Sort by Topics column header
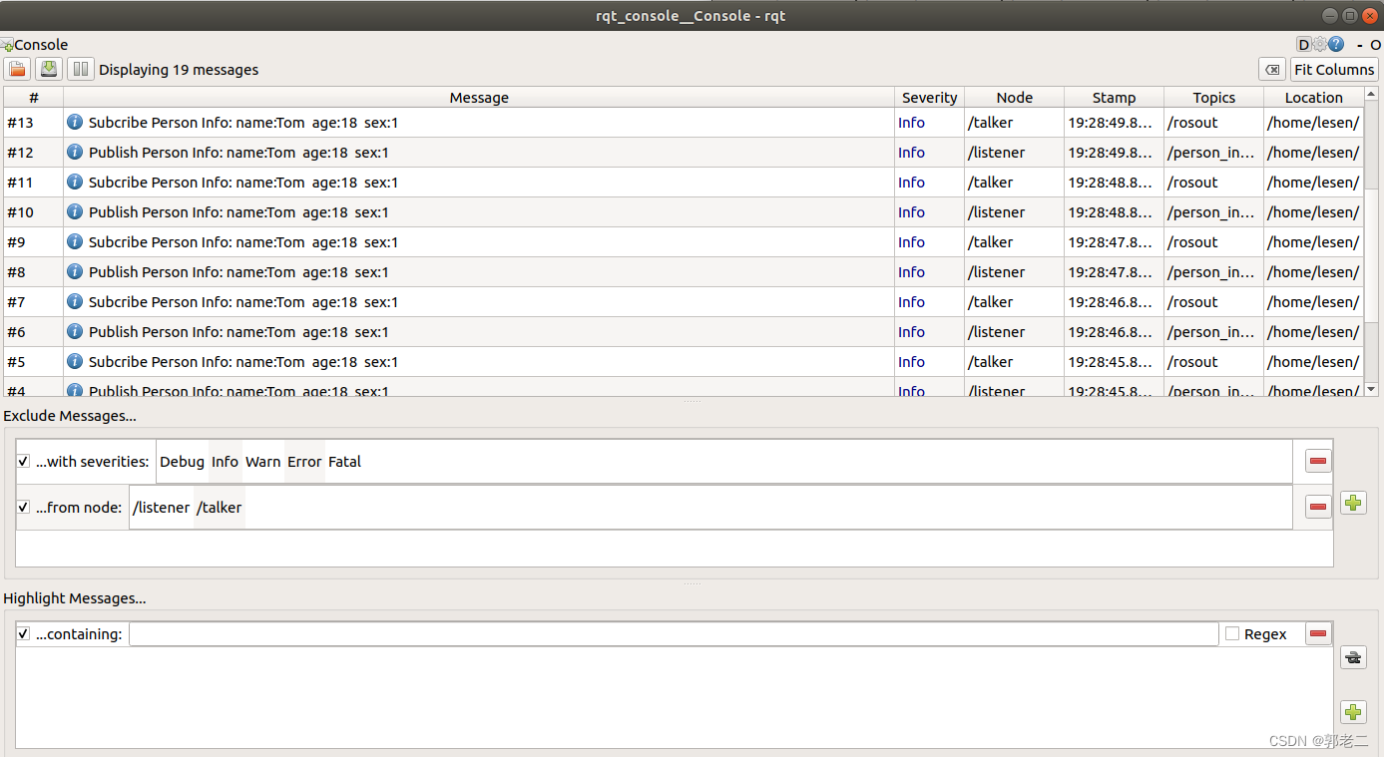Screen dimensions: 1384x757 coord(1213,98)
